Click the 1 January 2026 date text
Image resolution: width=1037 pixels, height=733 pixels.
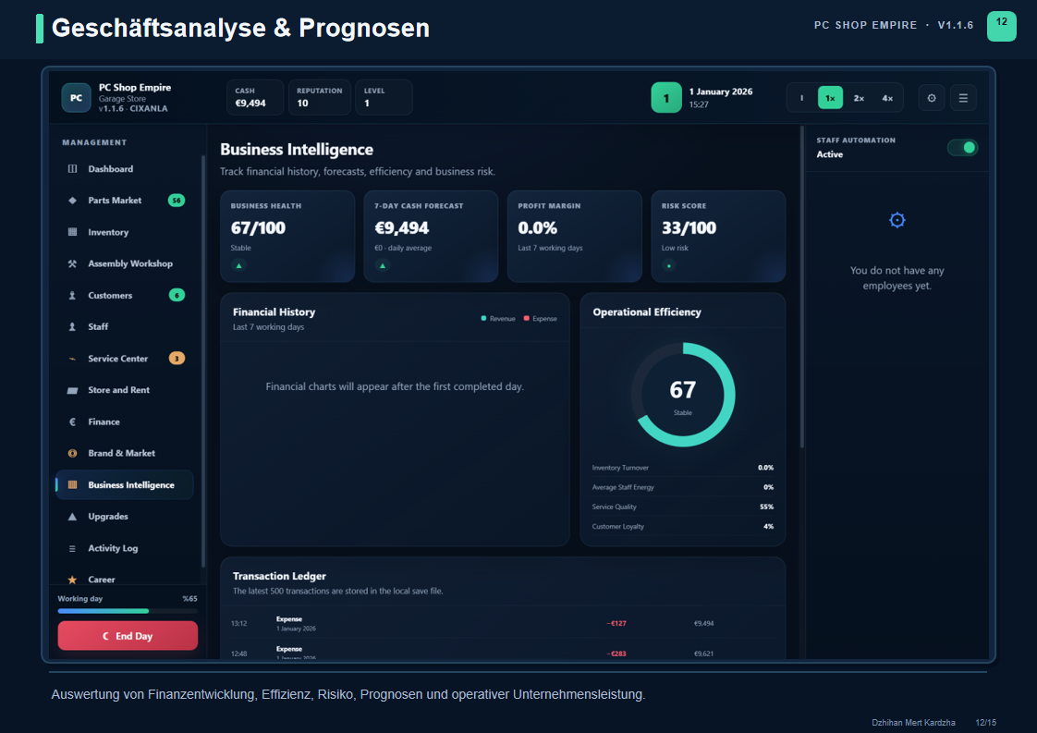720,92
